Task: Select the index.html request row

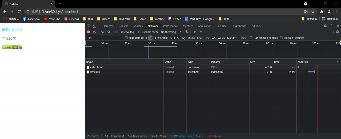Action: pos(213,67)
